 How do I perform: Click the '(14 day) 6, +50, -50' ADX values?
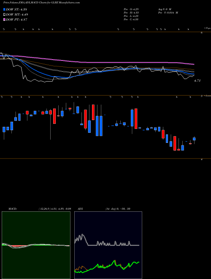coord(118,209)
